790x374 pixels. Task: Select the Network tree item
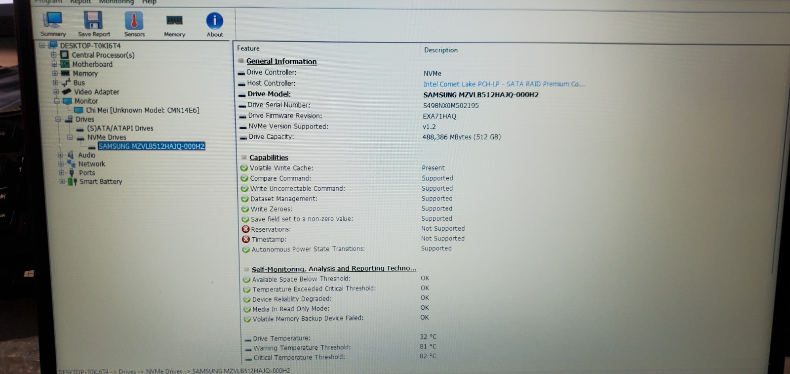pyautogui.click(x=91, y=164)
